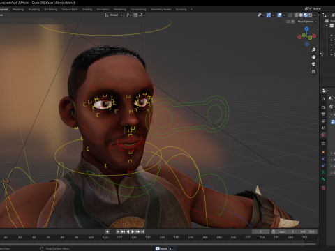Viewport: 335px width, 251px height.
Task: Open the green Bone properties tab
Action: (x=323, y=179)
